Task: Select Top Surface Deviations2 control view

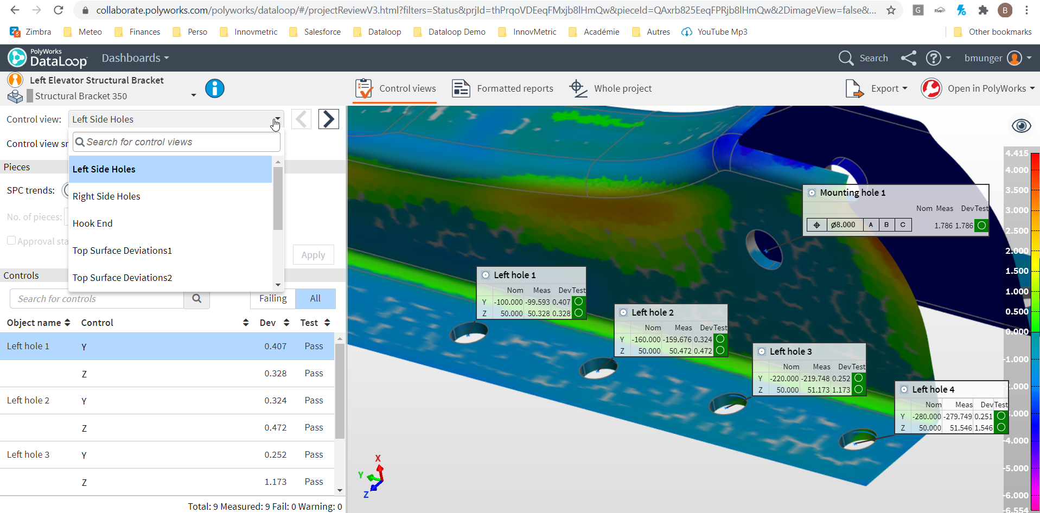Action: point(170,278)
